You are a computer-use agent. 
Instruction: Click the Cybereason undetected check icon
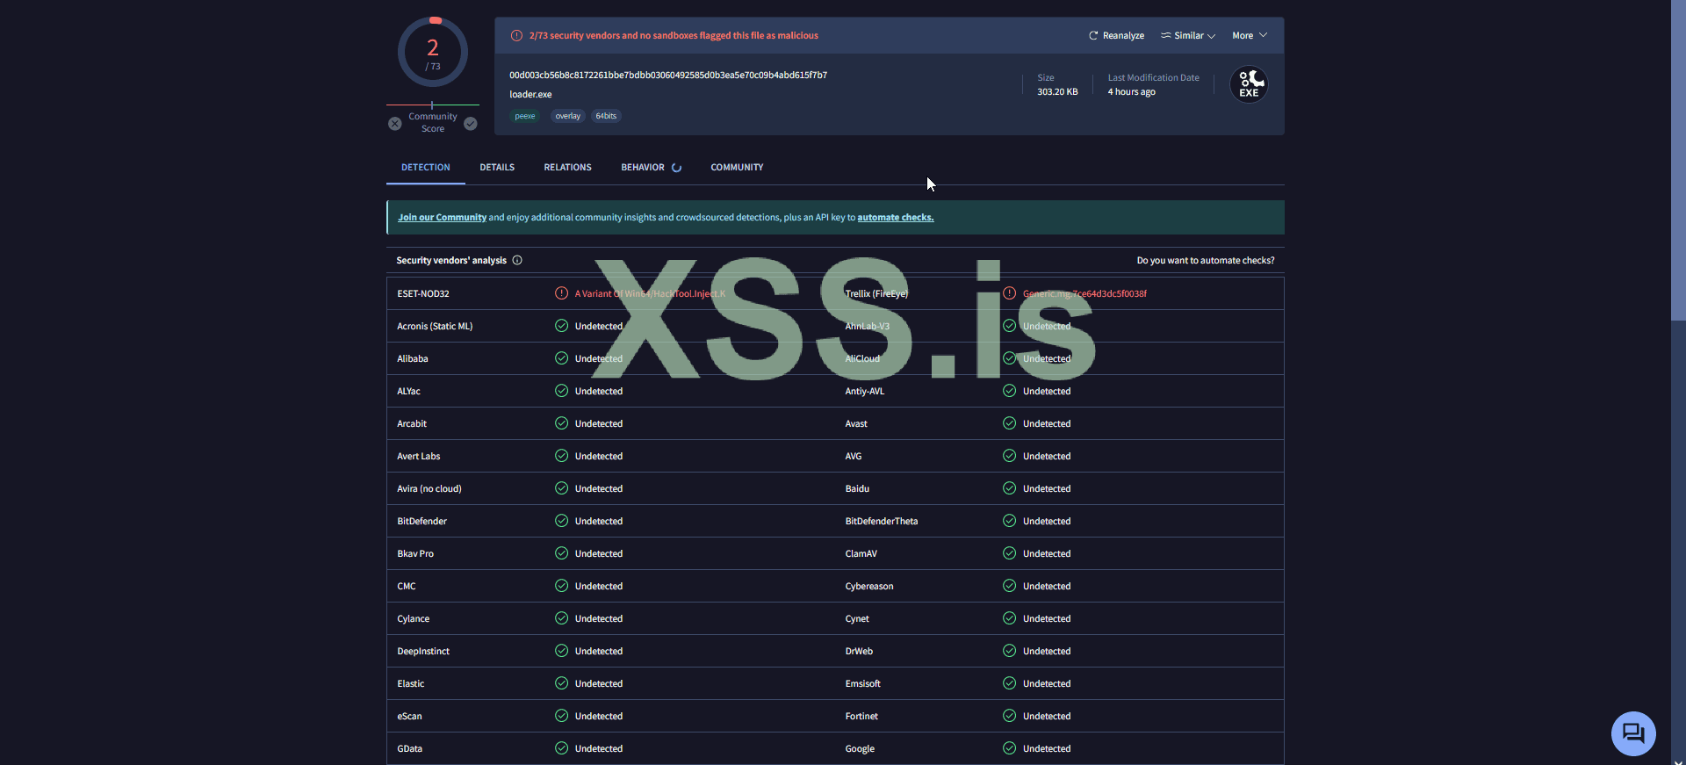click(x=1010, y=586)
